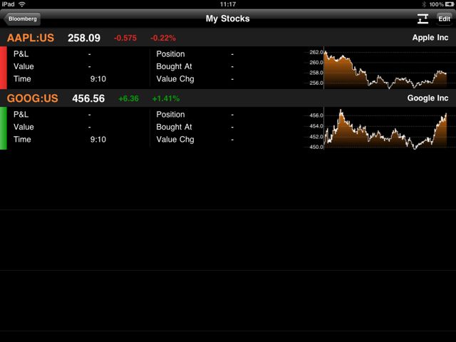
Task: Select the GOOG:US ticker
Action: pyautogui.click(x=33, y=98)
